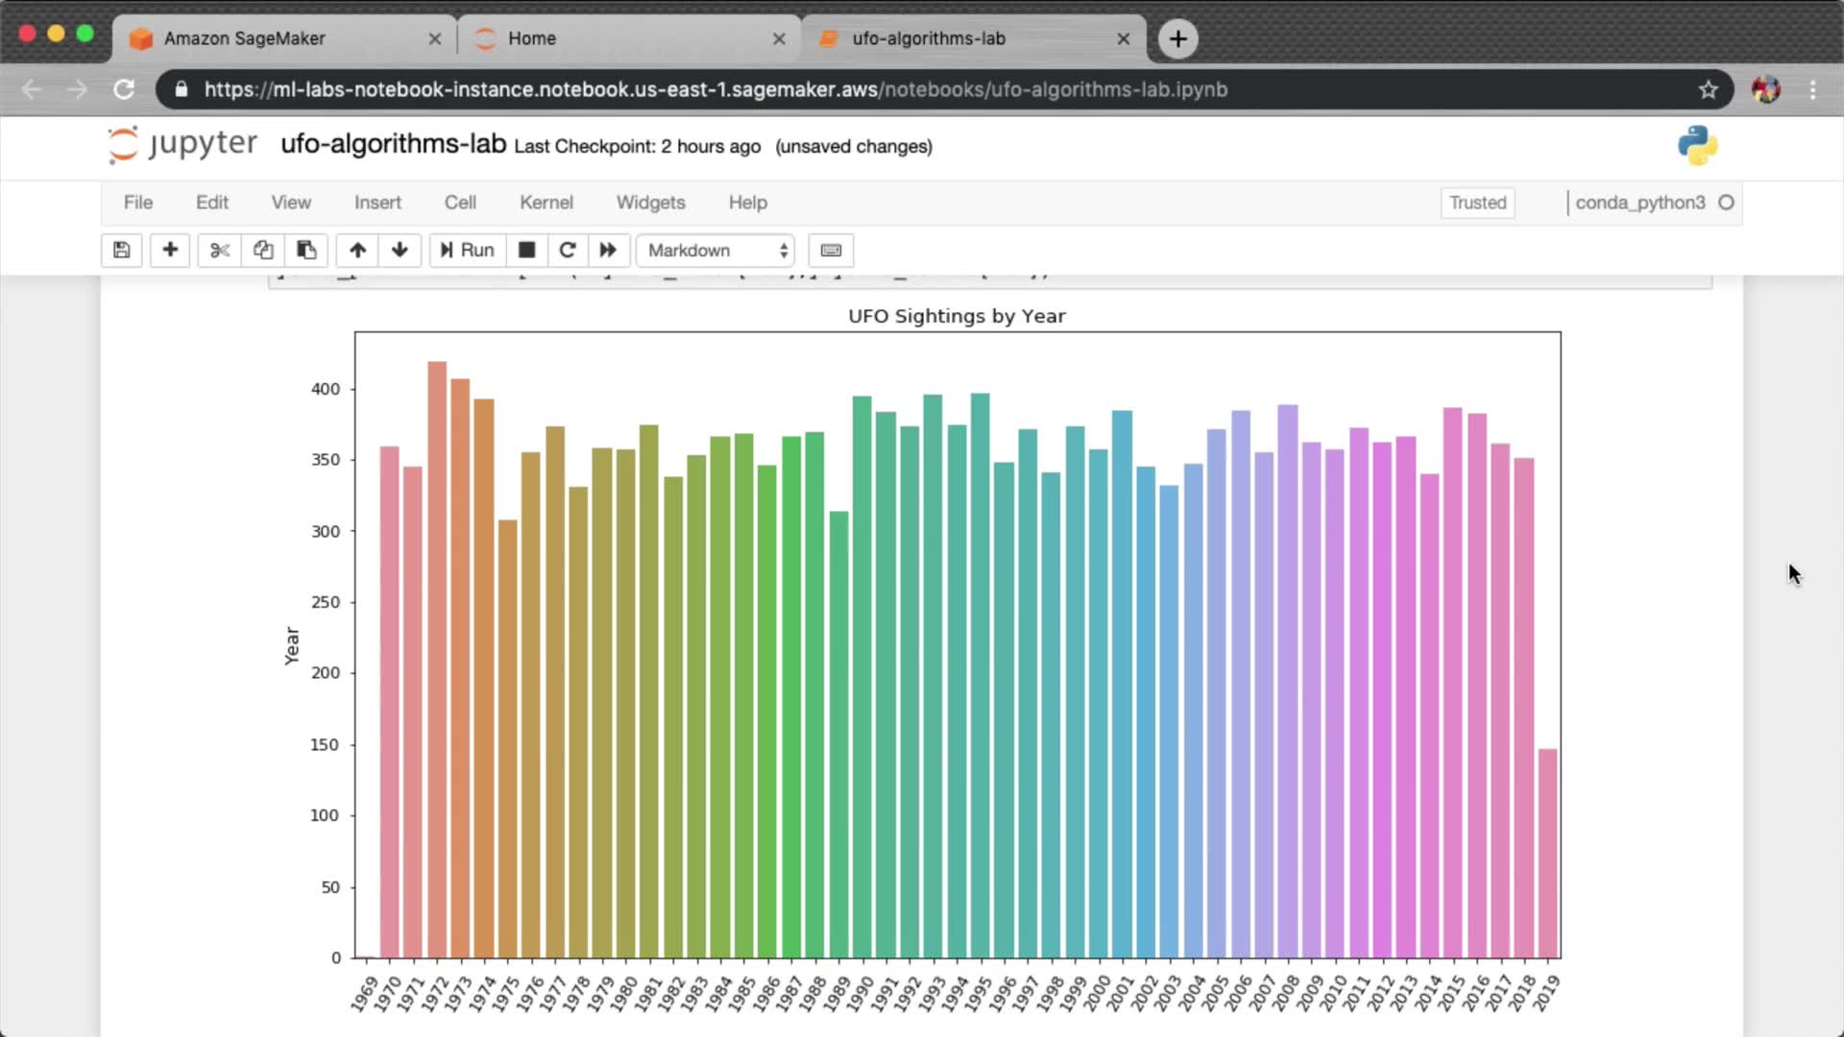Restart kernel and rerun all cells
This screenshot has height=1037, width=1844.
(608, 251)
